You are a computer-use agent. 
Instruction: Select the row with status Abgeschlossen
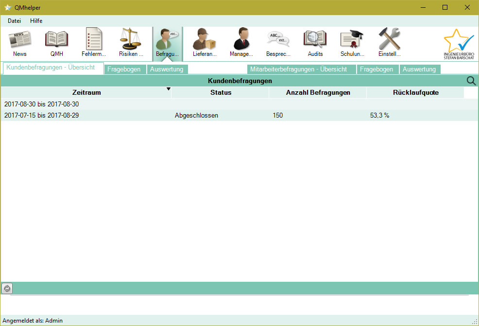196,116
